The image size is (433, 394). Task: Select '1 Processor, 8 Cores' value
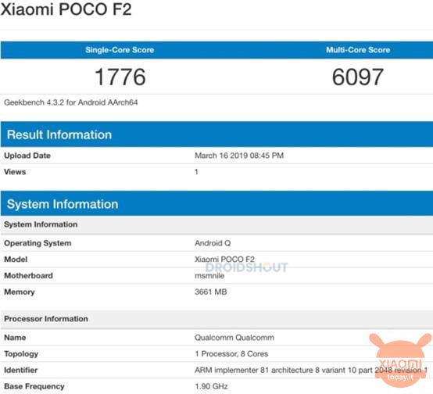[x=231, y=354]
